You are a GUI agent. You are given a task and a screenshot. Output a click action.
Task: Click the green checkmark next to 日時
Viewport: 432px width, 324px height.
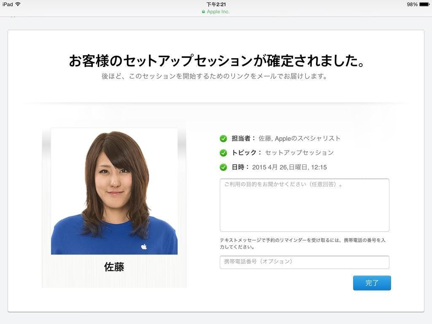223,167
